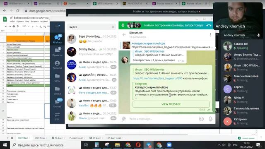
Task: Open the Dmitry Виде... chat
Action: (x=92, y=52)
